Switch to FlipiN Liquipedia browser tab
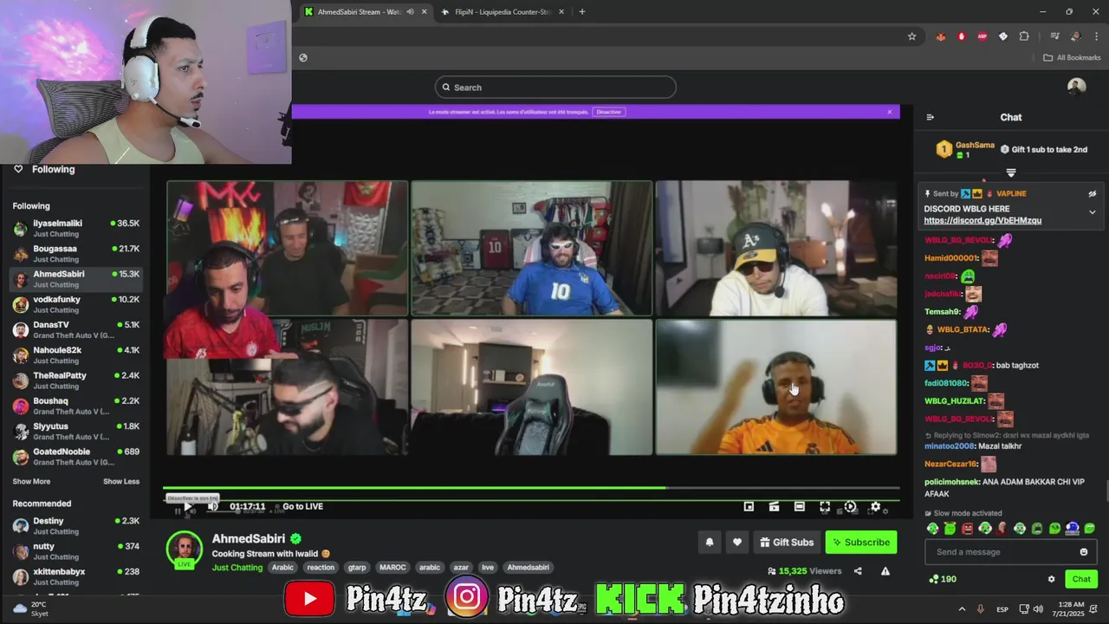Image resolution: width=1109 pixels, height=624 pixels. click(x=503, y=12)
